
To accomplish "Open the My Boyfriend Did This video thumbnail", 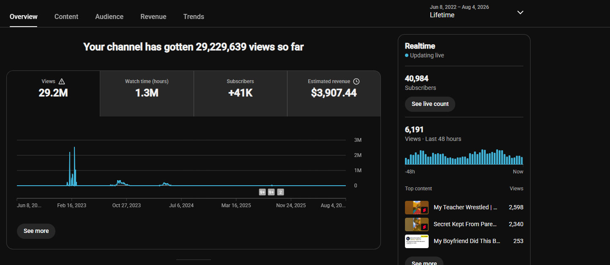I will [x=417, y=241].
